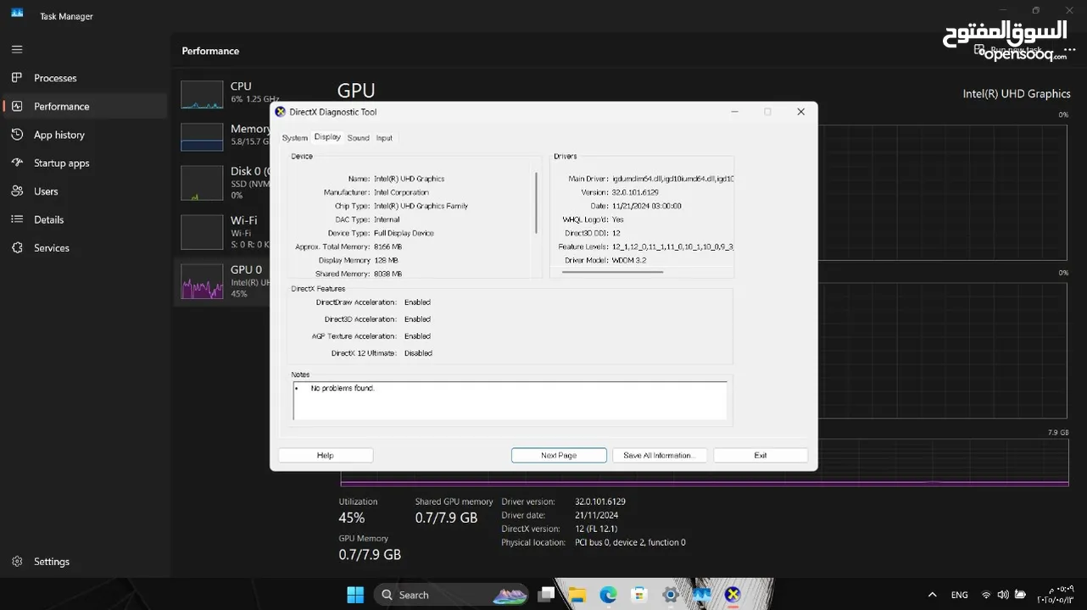Open the Processes page icon in Task Manager
Image resolution: width=1087 pixels, height=610 pixels.
16,78
